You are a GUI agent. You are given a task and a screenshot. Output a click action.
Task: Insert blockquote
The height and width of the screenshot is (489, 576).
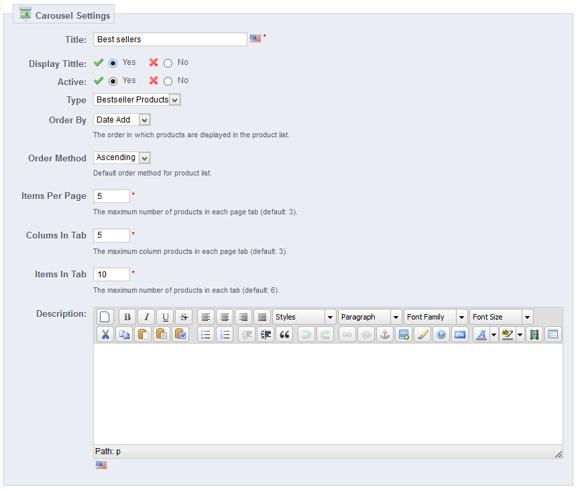tap(284, 334)
